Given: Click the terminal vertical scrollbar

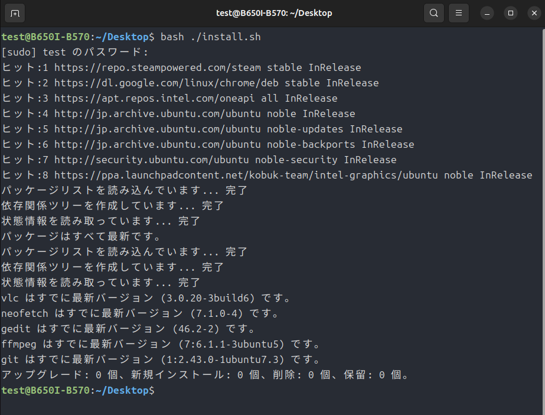Looking at the screenshot, I should point(543,221).
